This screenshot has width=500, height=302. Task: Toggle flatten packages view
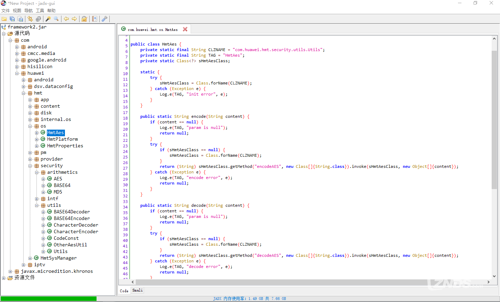coord(38,19)
